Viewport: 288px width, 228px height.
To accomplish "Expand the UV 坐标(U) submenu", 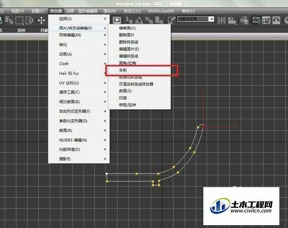I will [79, 83].
